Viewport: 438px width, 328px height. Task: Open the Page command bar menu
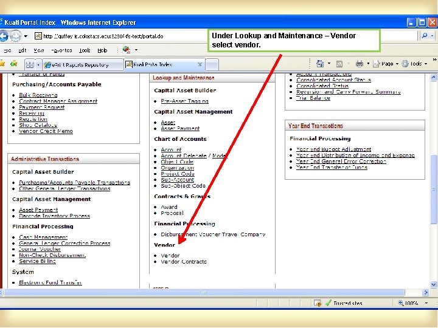click(x=386, y=64)
